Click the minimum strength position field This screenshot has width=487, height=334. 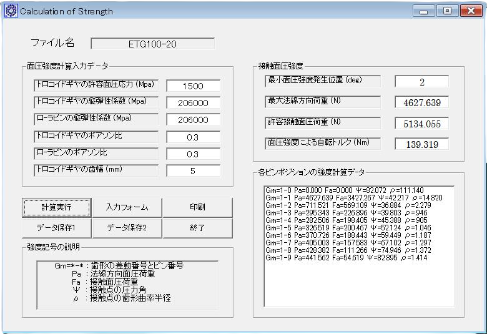pyautogui.click(x=421, y=82)
